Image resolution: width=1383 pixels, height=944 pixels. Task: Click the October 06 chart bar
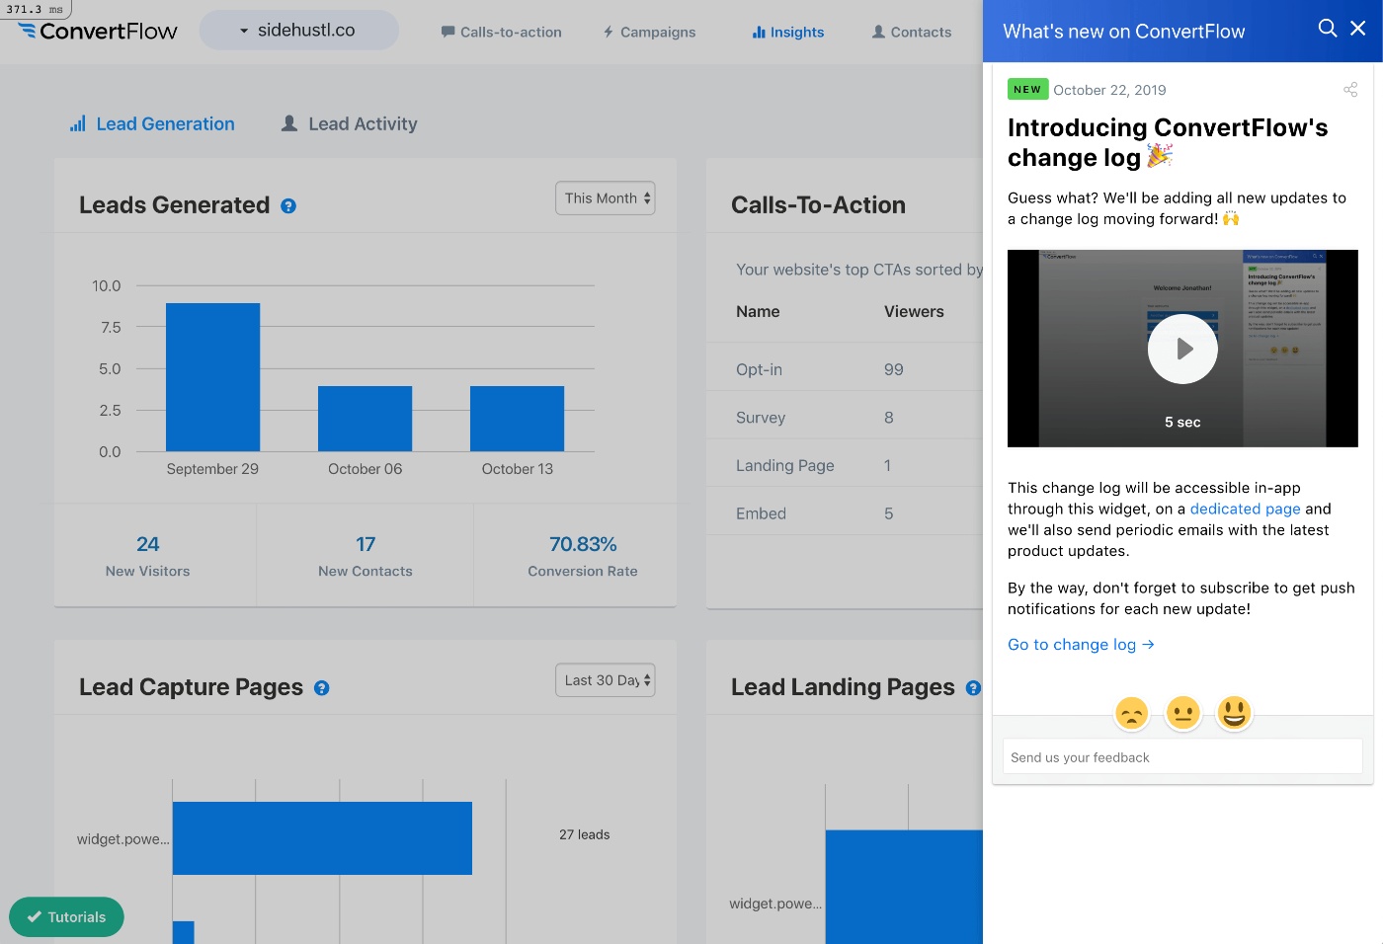[x=365, y=419]
